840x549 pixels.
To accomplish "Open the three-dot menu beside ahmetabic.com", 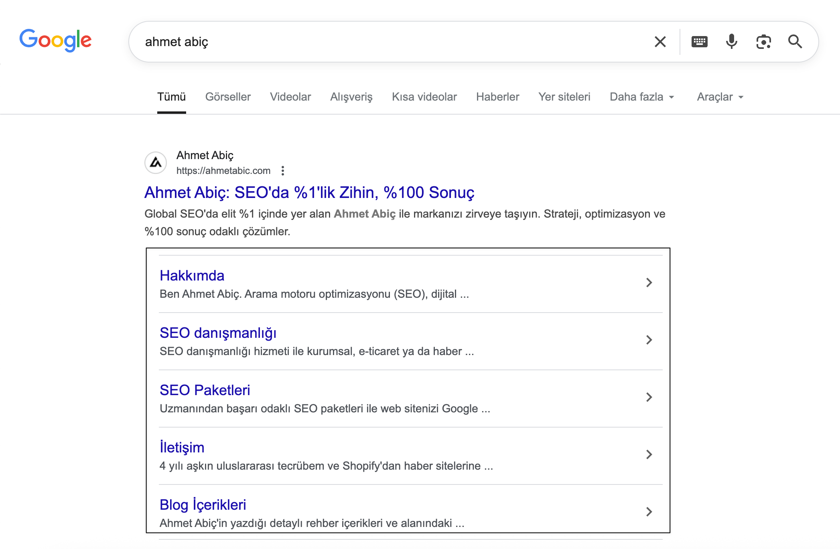I will 283,171.
